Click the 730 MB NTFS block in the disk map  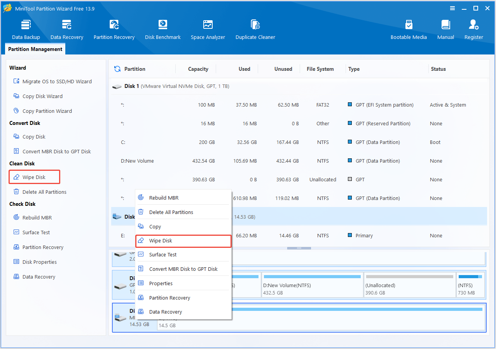470,285
